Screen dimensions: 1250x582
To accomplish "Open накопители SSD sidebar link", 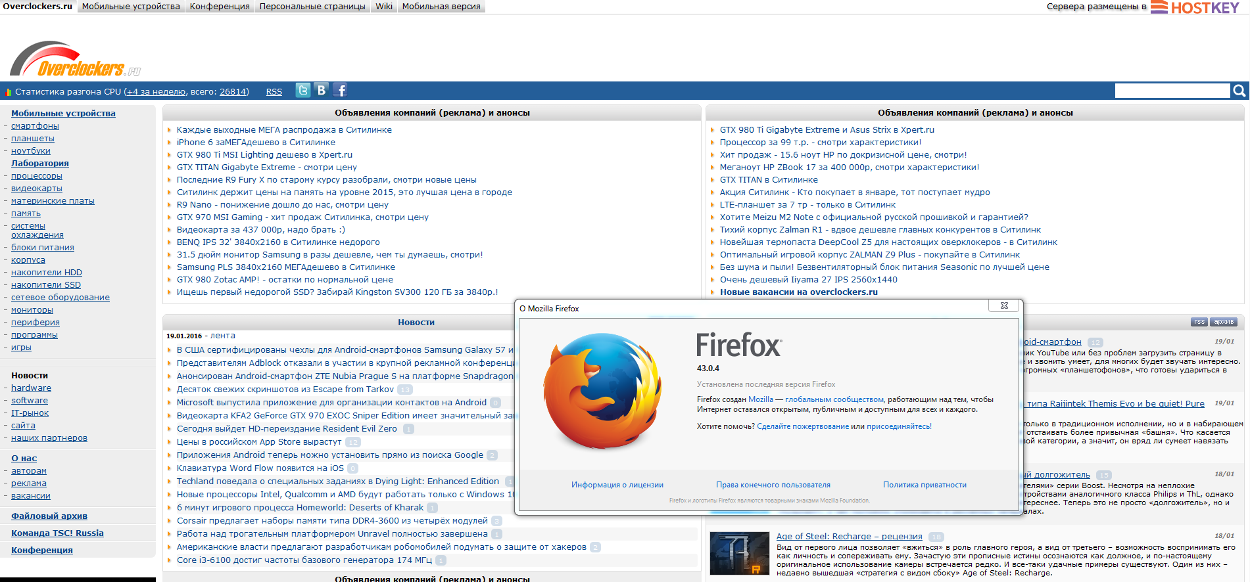I will (46, 285).
